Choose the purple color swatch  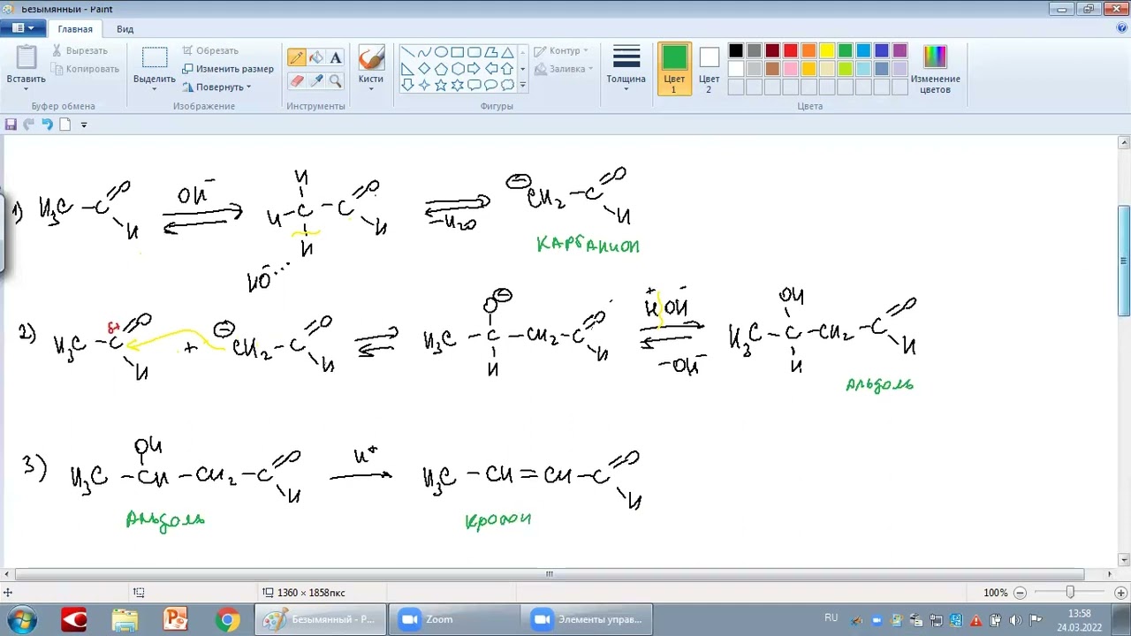899,51
